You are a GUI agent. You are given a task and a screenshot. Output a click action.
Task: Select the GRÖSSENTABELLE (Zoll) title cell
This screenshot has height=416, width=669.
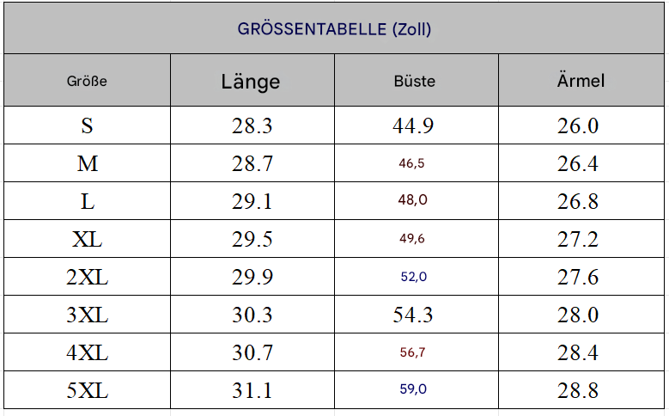click(x=334, y=28)
